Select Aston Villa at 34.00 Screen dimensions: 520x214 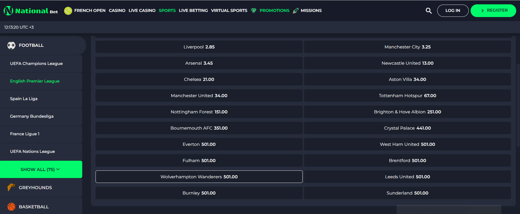pos(407,79)
